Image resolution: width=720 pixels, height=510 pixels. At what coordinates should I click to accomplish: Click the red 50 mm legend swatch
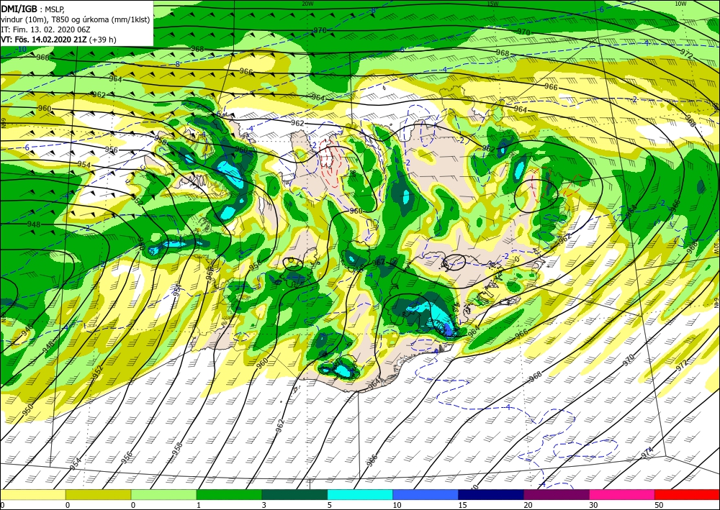pyautogui.click(x=687, y=494)
